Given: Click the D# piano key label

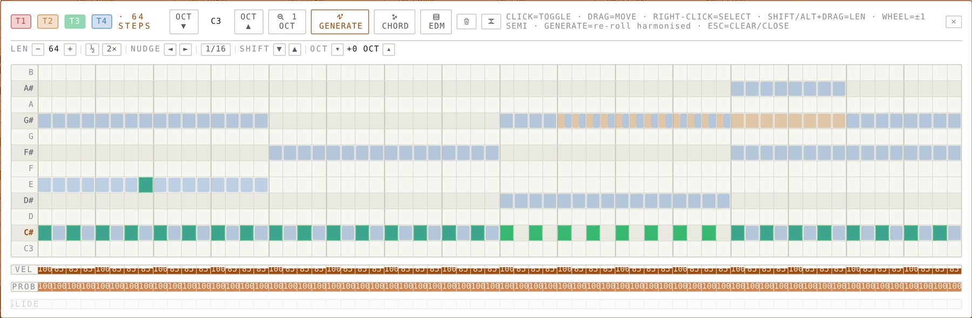Looking at the screenshot, I should [x=25, y=201].
